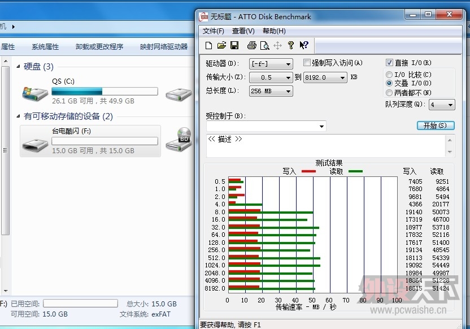The height and width of the screenshot is (329, 470).
Task: Open 总长度 256 MB dropdown
Action: [271, 91]
